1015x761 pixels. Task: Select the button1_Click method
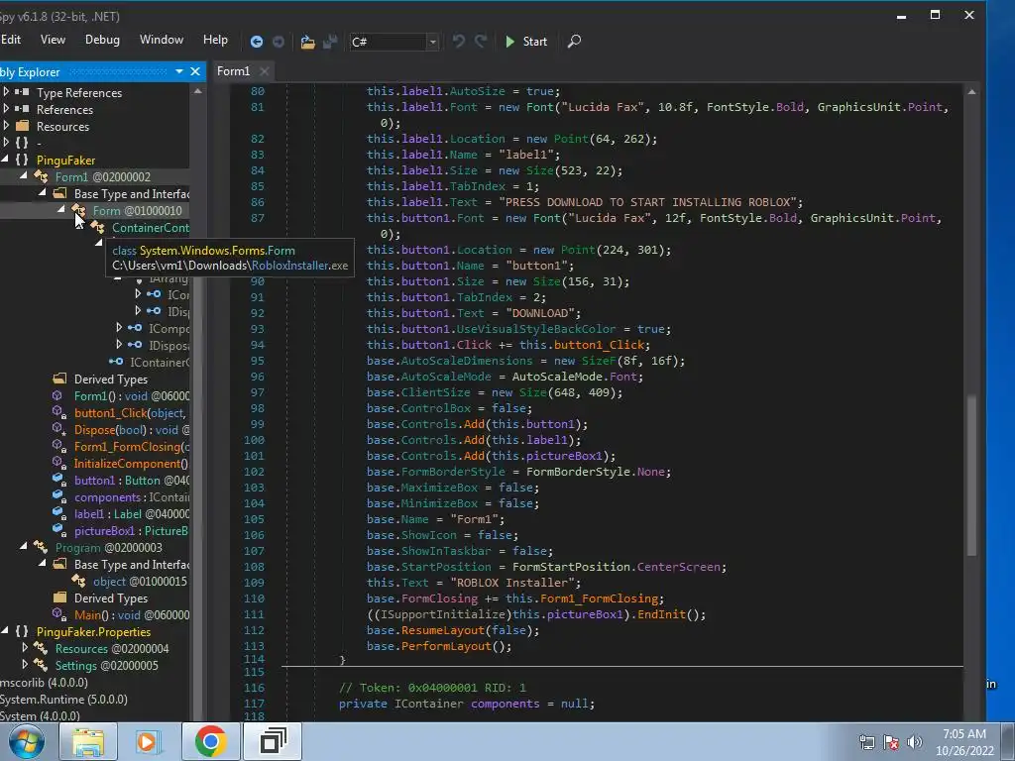pyautogui.click(x=130, y=413)
